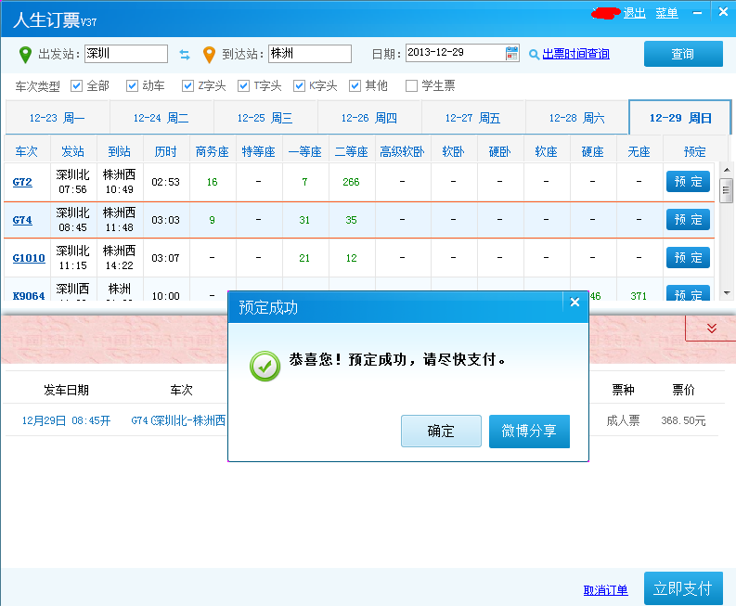Click the orange arrival station pin icon
The width and height of the screenshot is (736, 606).
pyautogui.click(x=209, y=55)
